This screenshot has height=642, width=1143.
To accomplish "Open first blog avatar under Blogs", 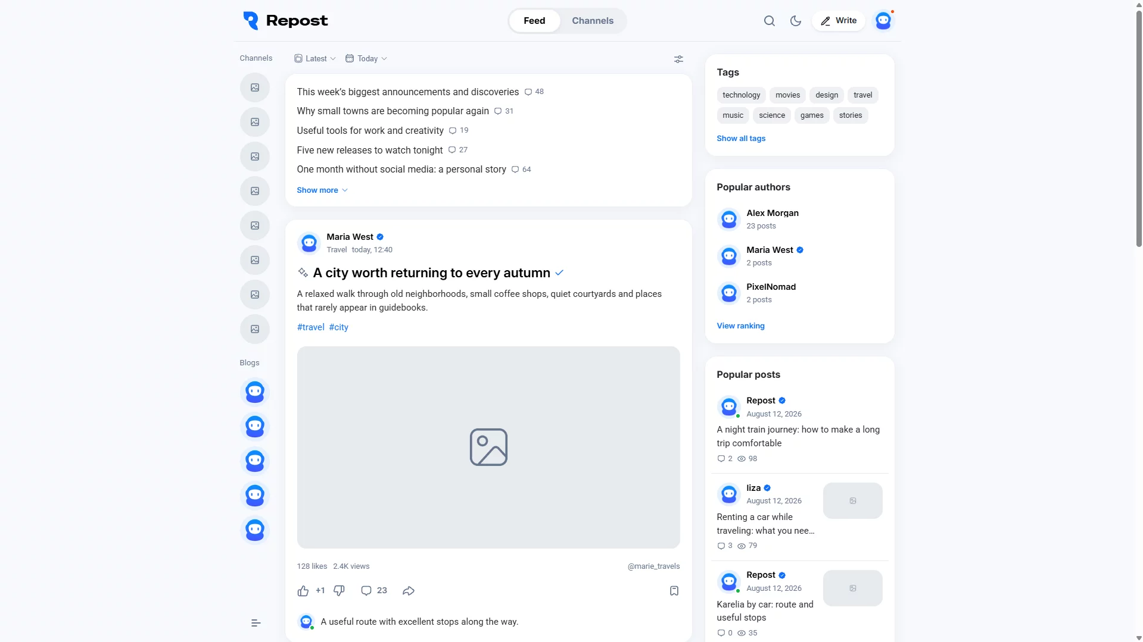I will coord(255,392).
